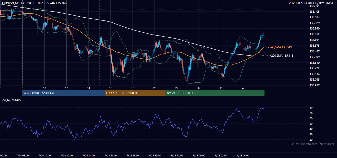337x158 pixels.
Task: Click price axis value 135.575
Action: coord(315,46)
